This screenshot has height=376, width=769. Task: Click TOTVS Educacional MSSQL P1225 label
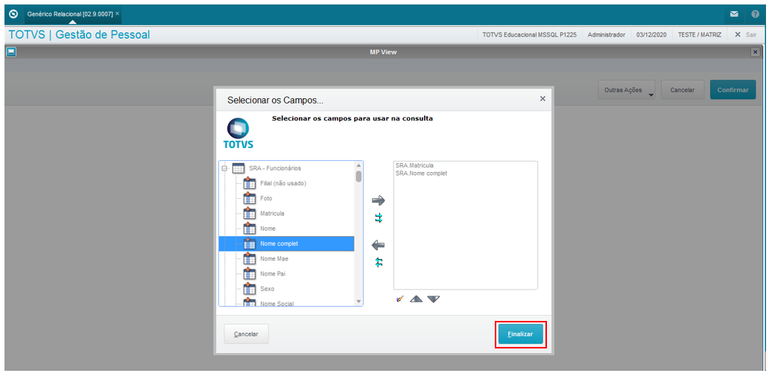coord(529,35)
